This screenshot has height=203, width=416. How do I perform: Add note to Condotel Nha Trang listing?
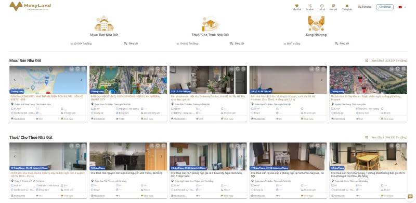pos(83,69)
